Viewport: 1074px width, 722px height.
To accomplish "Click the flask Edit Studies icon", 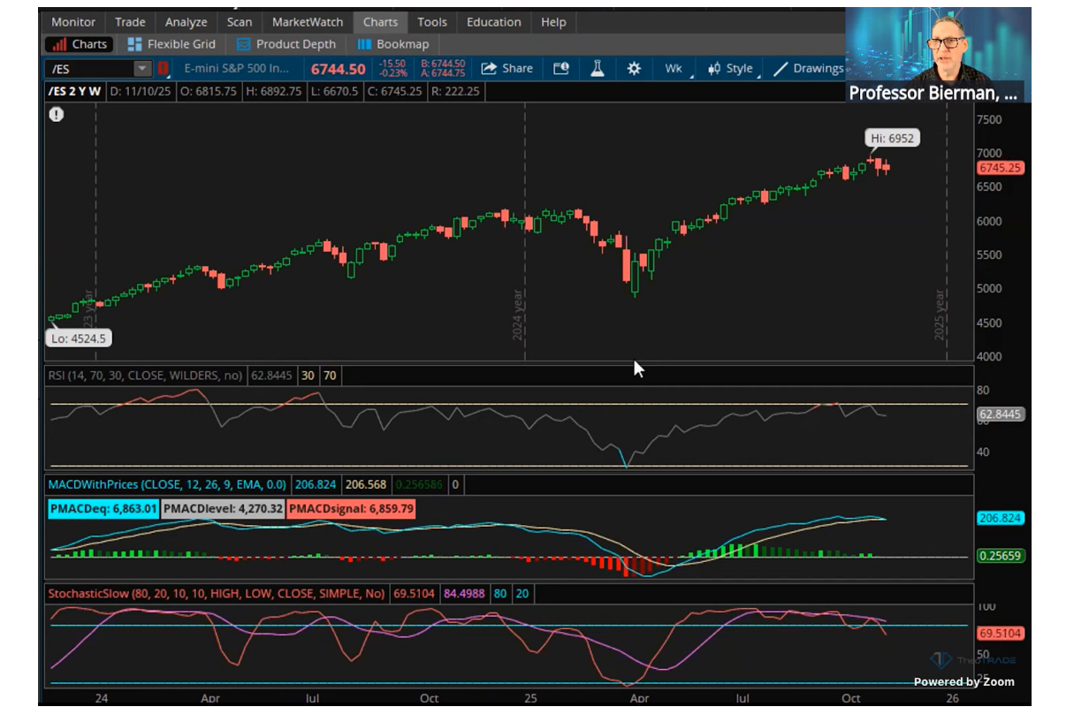I will [x=598, y=69].
